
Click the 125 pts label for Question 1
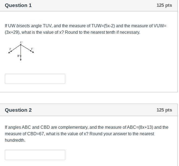[x=164, y=5]
